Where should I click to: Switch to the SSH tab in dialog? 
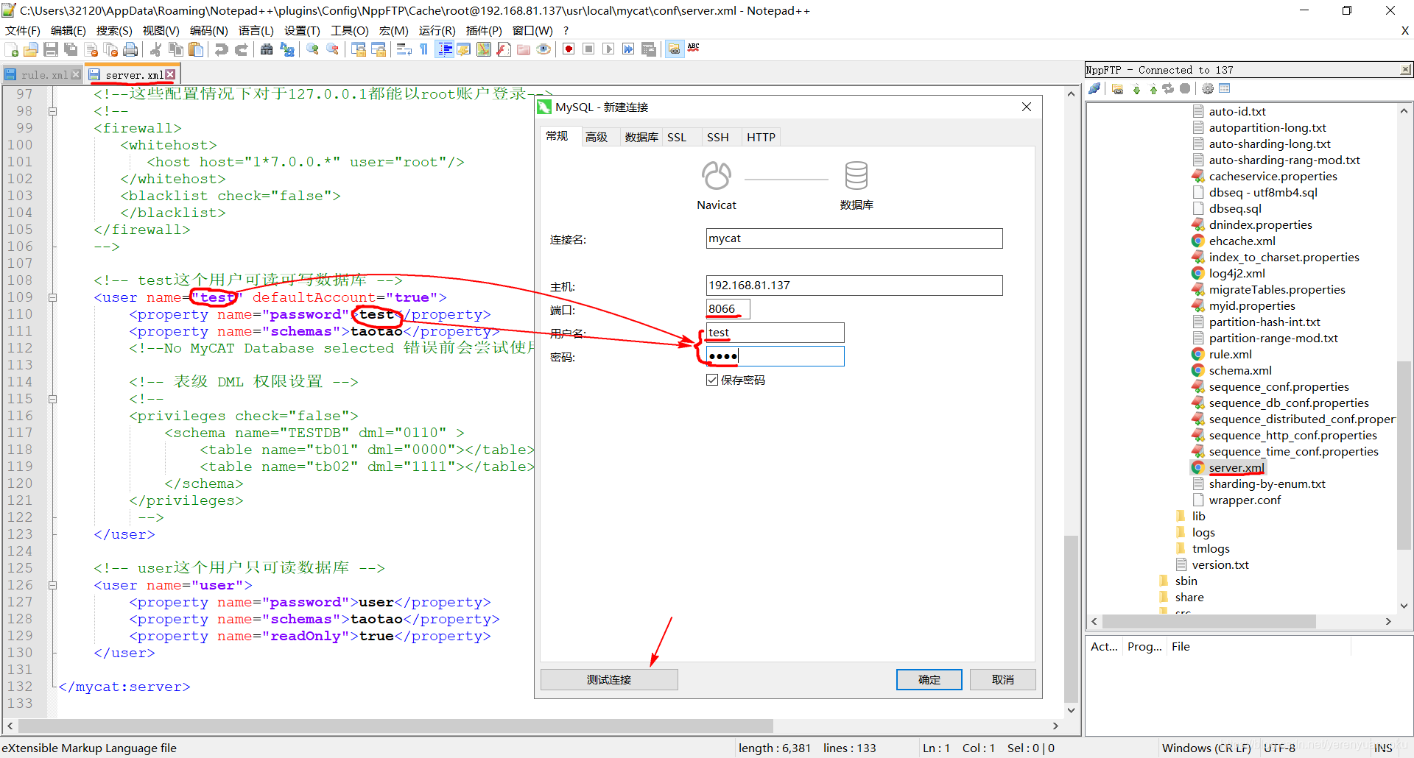718,137
